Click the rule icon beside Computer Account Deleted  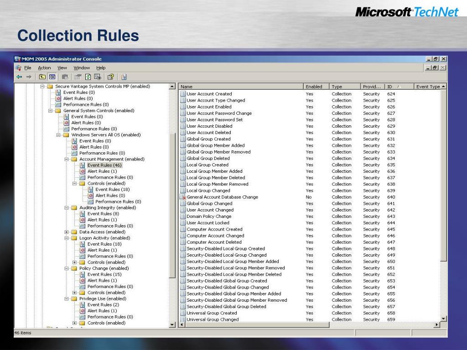[x=183, y=242]
